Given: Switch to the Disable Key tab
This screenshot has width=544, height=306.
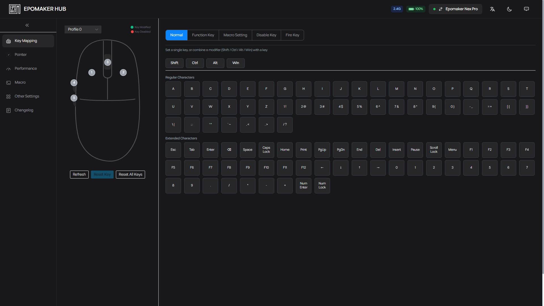Looking at the screenshot, I should point(266,35).
